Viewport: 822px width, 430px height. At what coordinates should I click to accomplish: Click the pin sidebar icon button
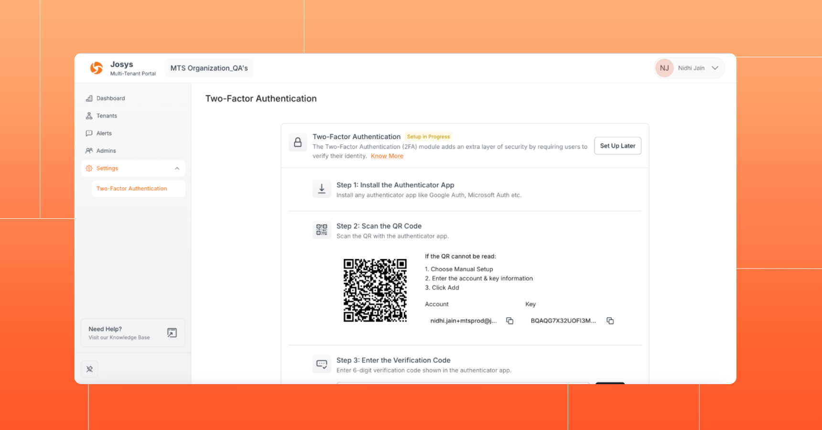(89, 369)
